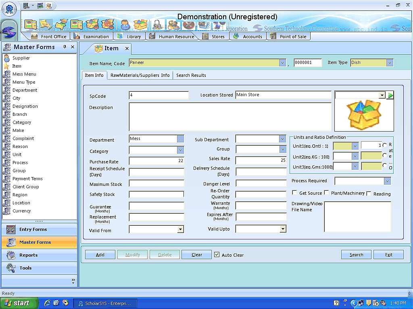The height and width of the screenshot is (309, 413).
Task: Switch to RawMaterials/Suppliers Info tab
Action: click(140, 75)
